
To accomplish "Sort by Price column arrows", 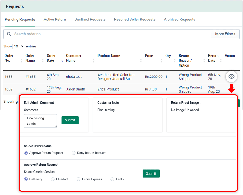I will pyautogui.click(x=161, y=61).
